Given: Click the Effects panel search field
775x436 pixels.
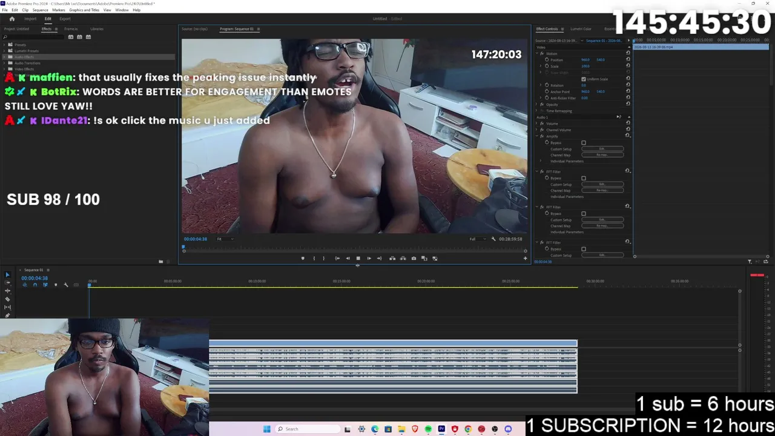Looking at the screenshot, I should [34, 37].
